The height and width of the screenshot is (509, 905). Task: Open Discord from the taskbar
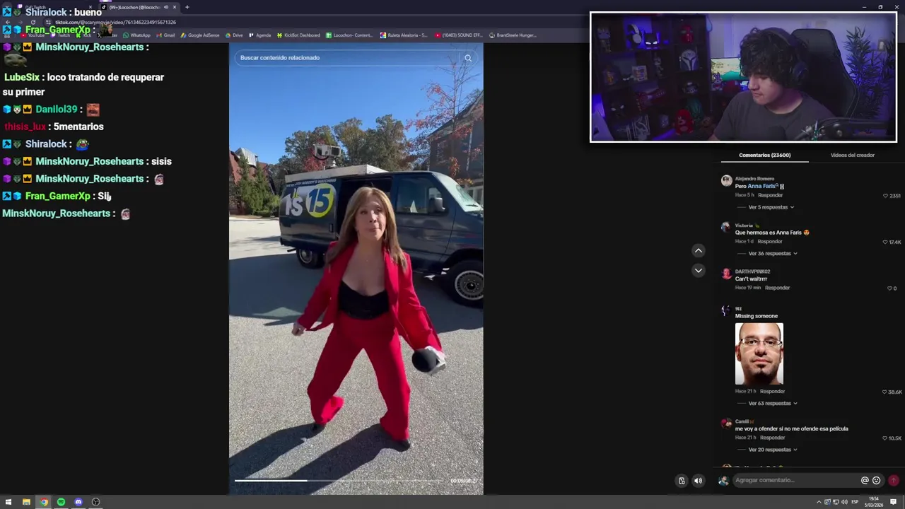[x=78, y=502]
